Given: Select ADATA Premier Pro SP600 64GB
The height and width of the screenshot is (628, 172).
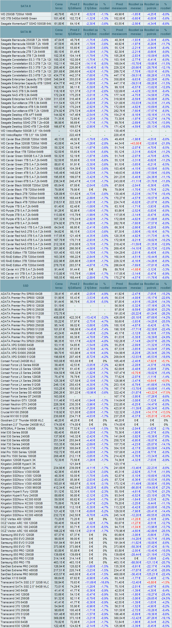Looking at the screenshot, I should (x=21, y=294).
